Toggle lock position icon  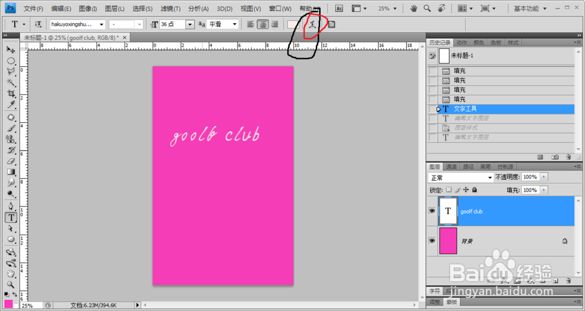point(466,190)
